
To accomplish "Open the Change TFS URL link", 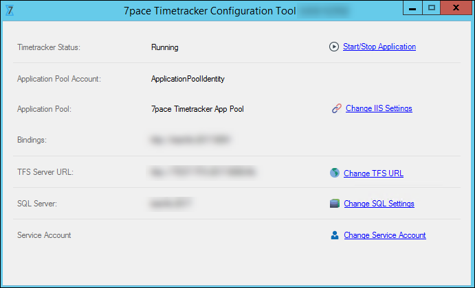I will tap(373, 173).
